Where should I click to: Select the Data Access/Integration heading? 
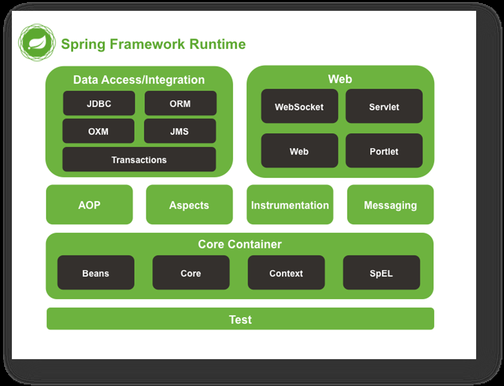click(x=139, y=80)
